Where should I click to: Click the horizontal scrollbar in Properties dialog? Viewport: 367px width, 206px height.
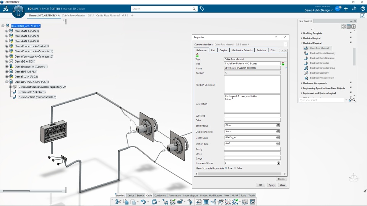pos(240,174)
